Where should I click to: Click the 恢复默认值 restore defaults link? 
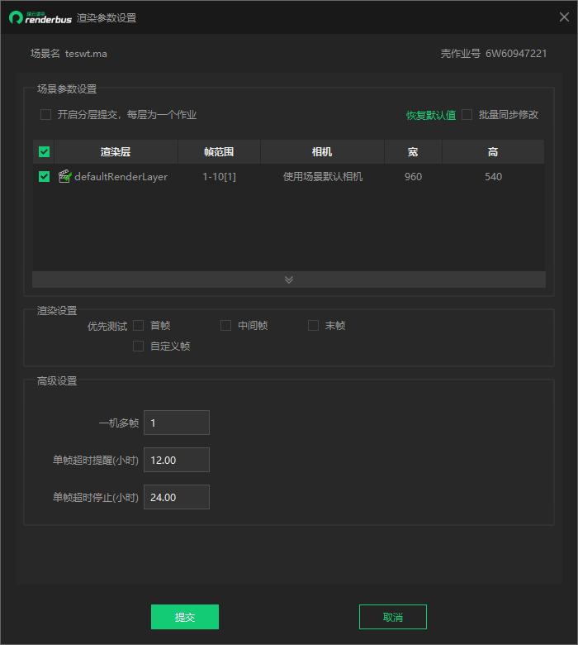(x=431, y=115)
